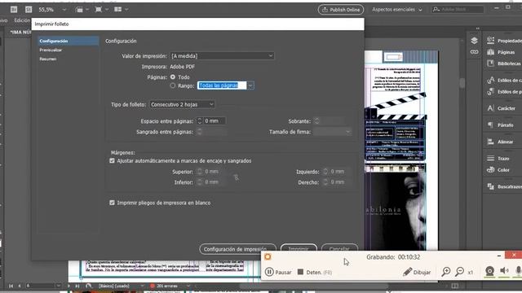Screen dimensions: 522x293
Task: Open the view options icon in top bar
Action: 79,9
